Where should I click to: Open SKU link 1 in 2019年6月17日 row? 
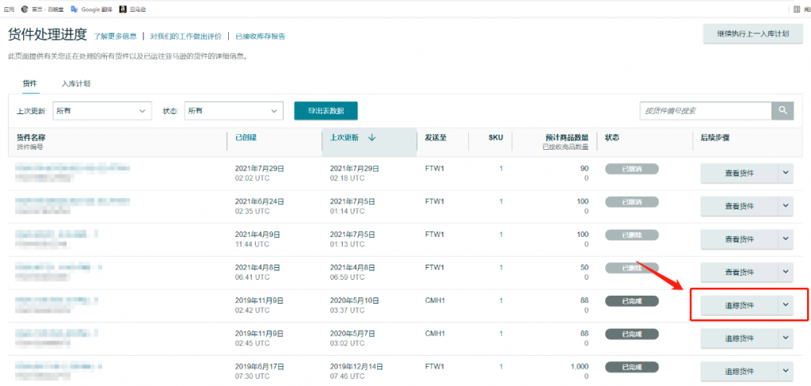[x=501, y=366]
